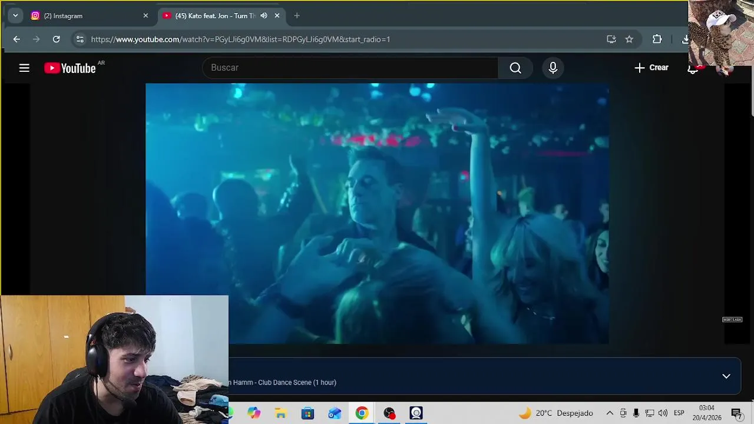This screenshot has width=754, height=424.
Task: Open Copilot from the taskbar
Action: (254, 413)
